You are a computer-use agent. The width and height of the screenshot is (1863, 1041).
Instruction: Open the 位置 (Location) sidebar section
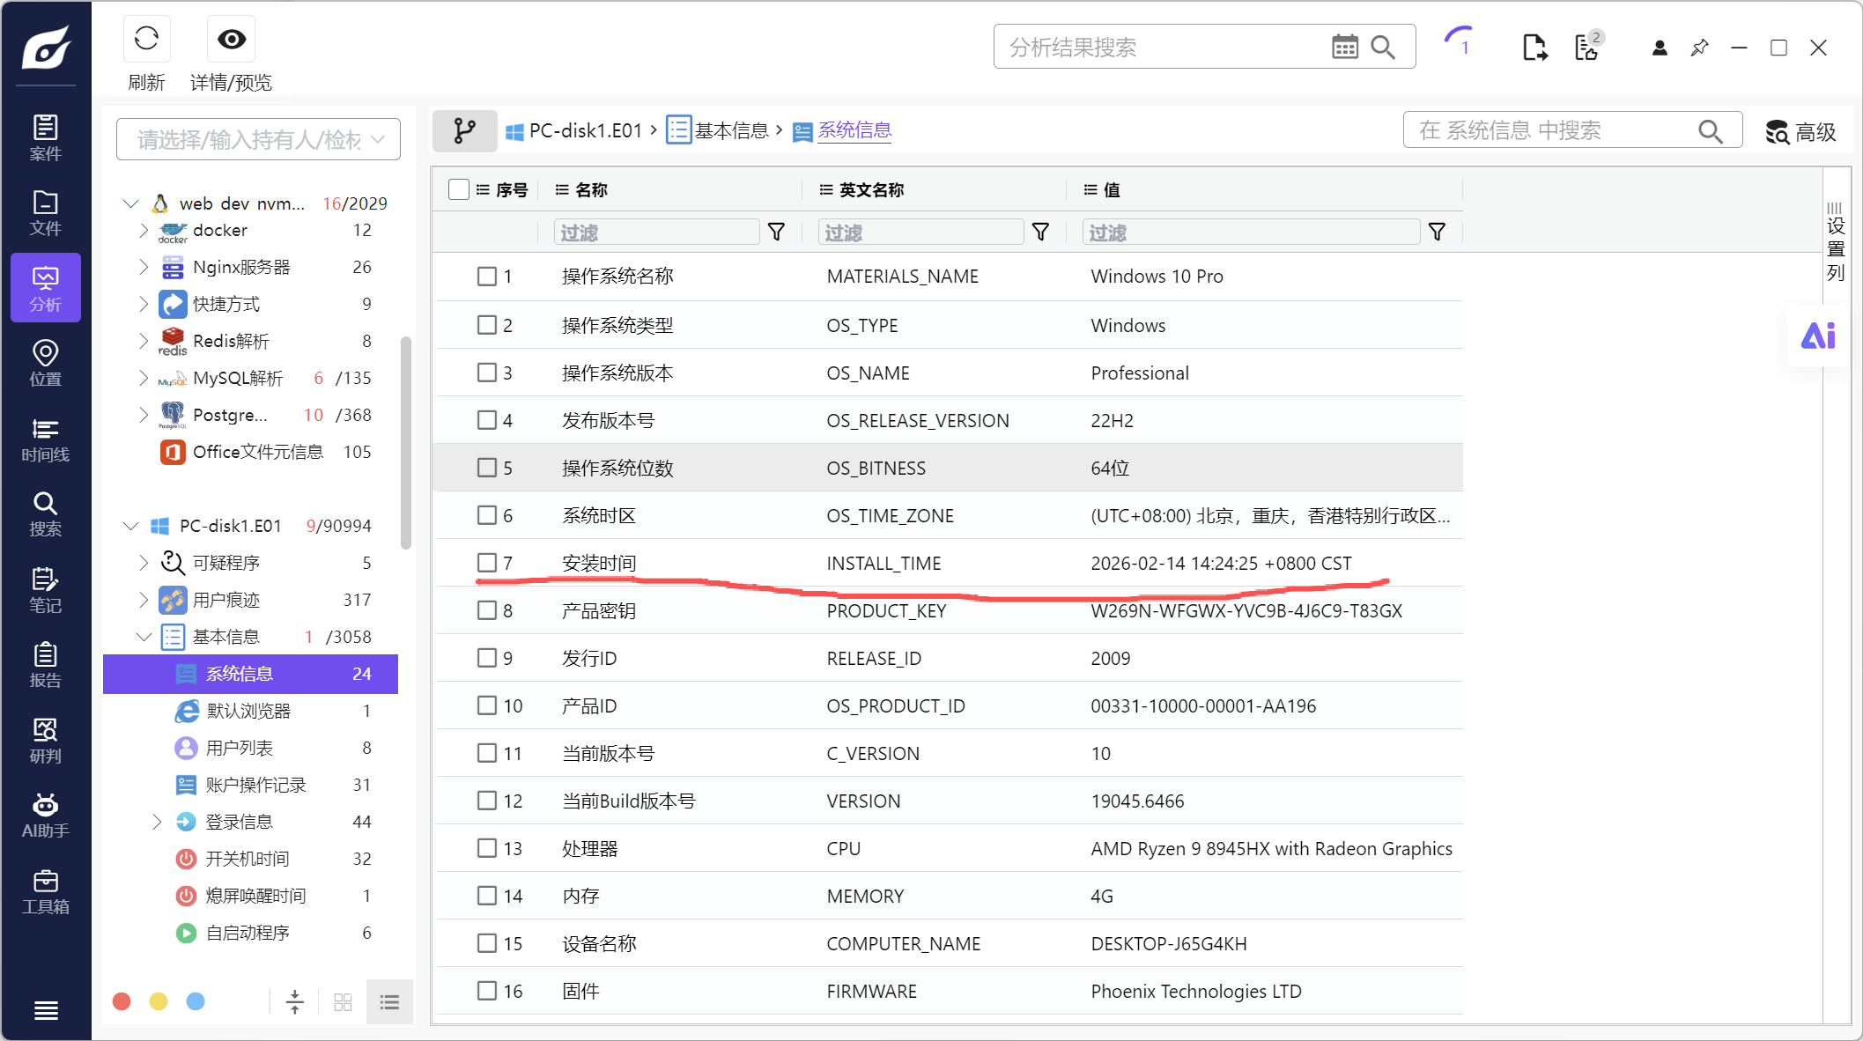46,364
